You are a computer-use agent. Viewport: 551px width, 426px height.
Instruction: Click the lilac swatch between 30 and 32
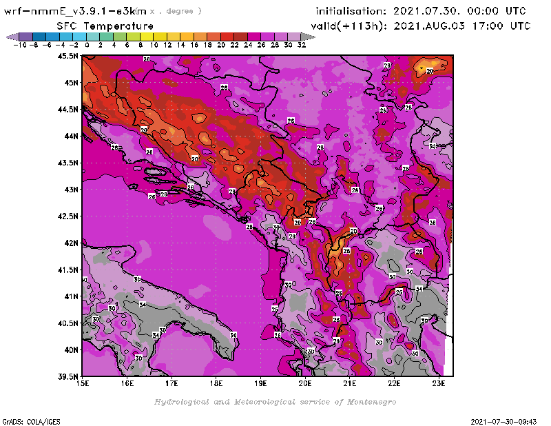click(x=295, y=37)
